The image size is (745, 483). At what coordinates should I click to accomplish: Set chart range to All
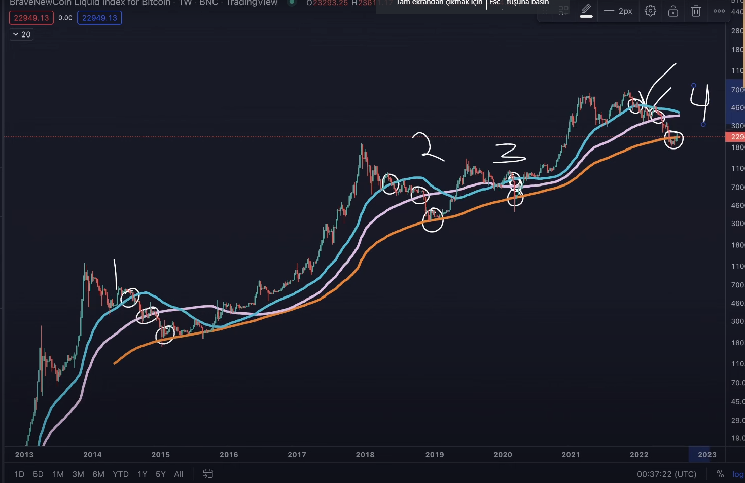pos(179,474)
